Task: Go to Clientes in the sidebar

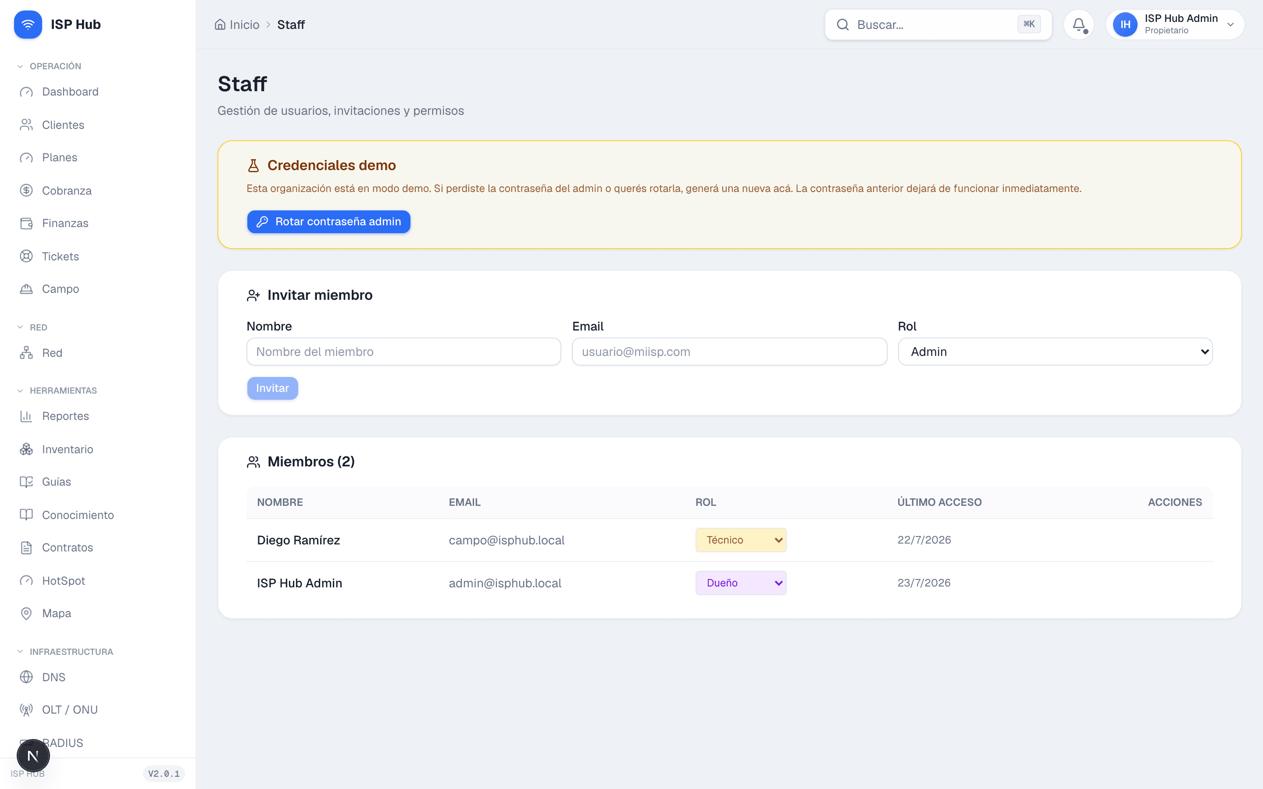Action: coord(98,125)
